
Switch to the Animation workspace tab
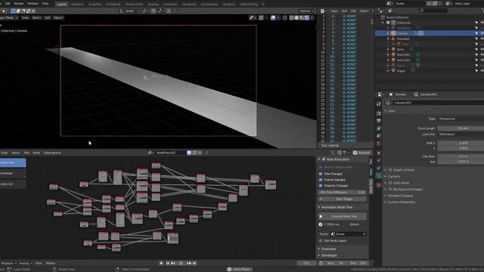[170, 5]
